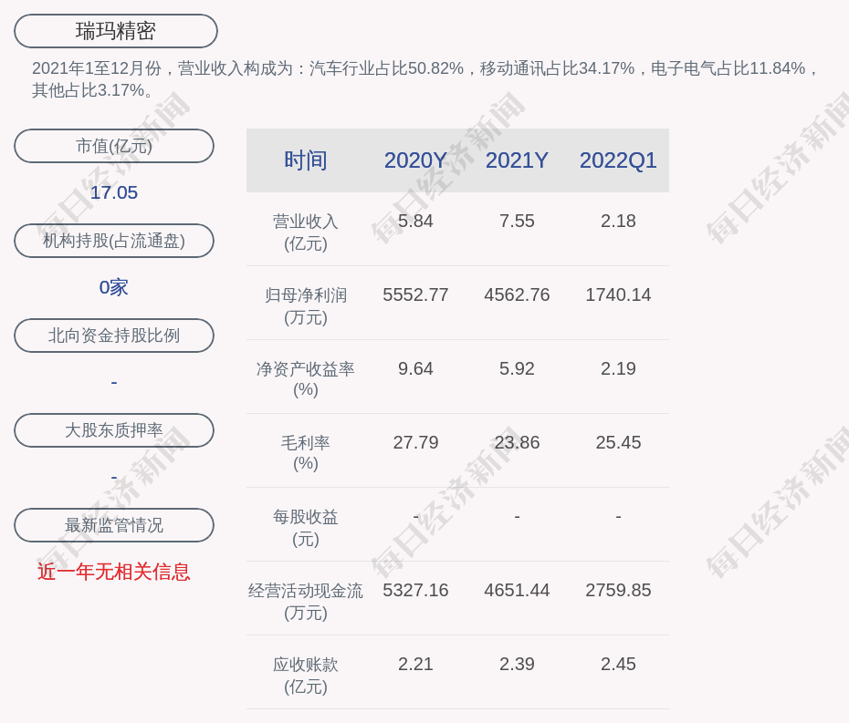Click the 净资产收益率(%) row label
The height and width of the screenshot is (723, 849).
point(306,379)
